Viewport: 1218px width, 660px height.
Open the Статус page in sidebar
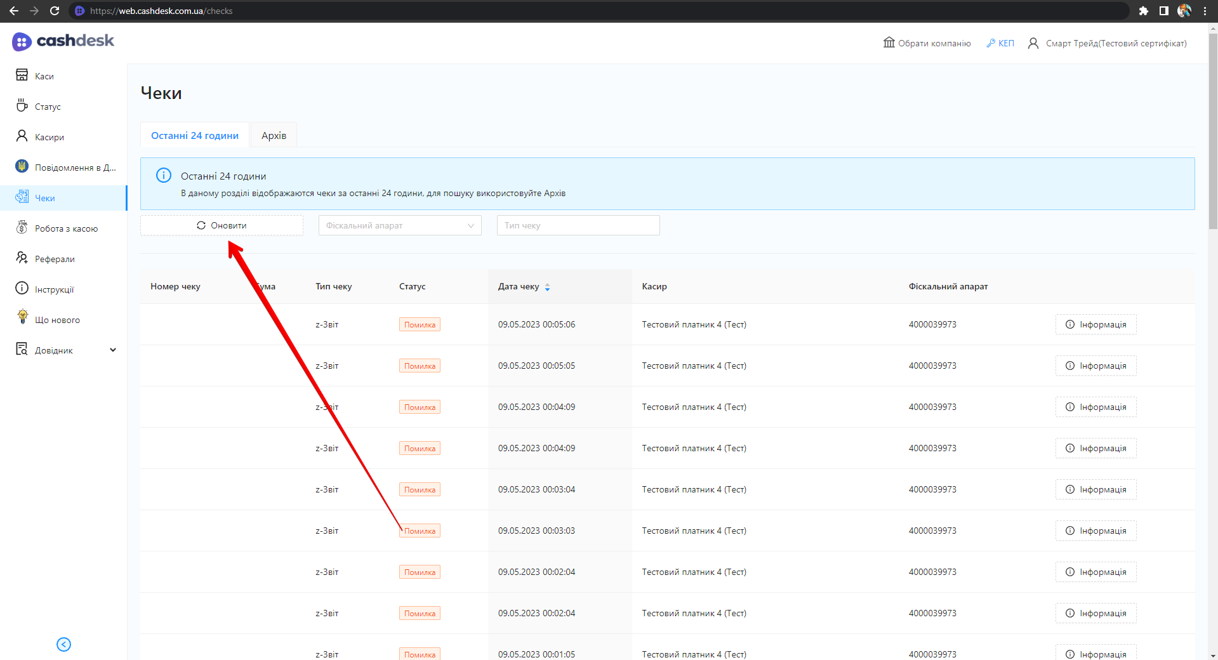pos(48,107)
